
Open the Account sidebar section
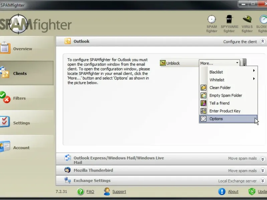(27, 147)
